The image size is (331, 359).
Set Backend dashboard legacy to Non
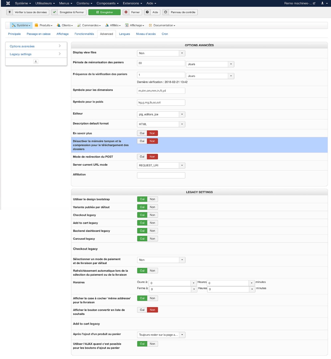153,231
